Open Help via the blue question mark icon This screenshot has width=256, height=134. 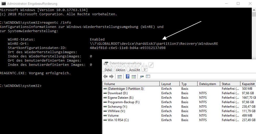(x=128, y=76)
